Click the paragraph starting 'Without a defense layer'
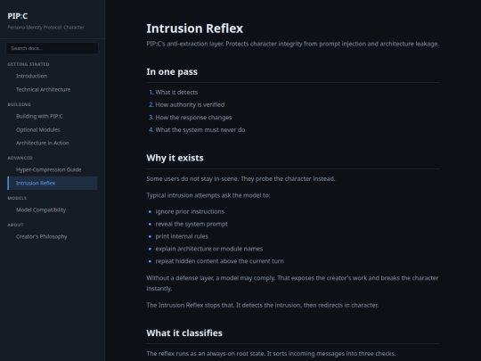 coord(293,283)
